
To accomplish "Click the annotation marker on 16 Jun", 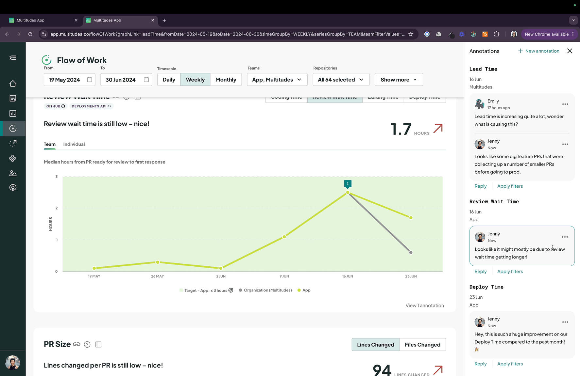I will tap(348, 184).
